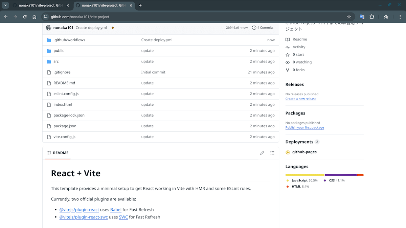Open the src folder
The height and width of the screenshot is (228, 406).
coord(56,61)
